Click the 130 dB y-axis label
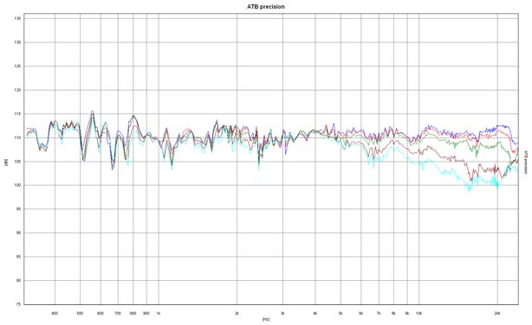 17,42
